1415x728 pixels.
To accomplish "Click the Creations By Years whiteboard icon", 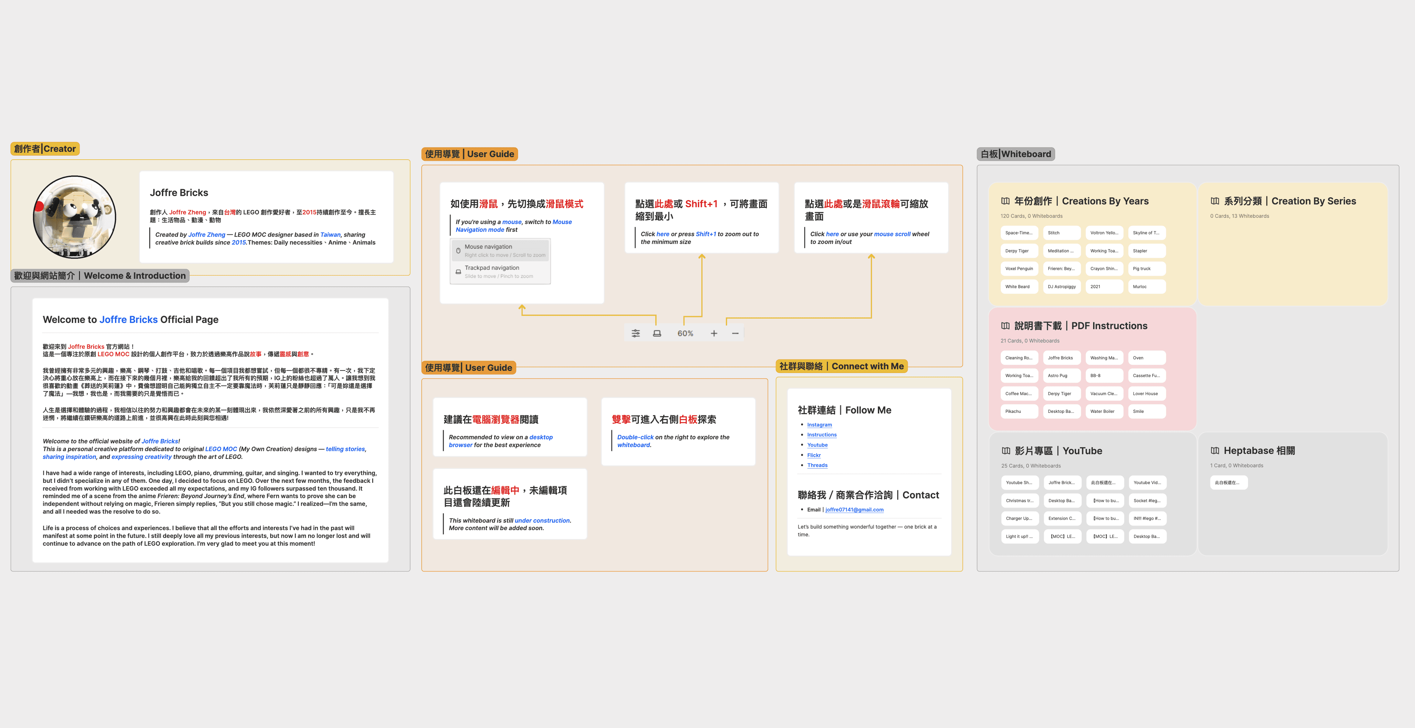I will tap(1005, 201).
